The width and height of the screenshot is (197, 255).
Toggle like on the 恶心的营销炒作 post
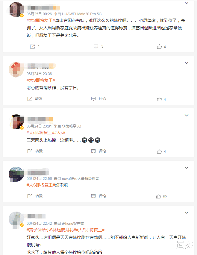[x=159, y=99]
